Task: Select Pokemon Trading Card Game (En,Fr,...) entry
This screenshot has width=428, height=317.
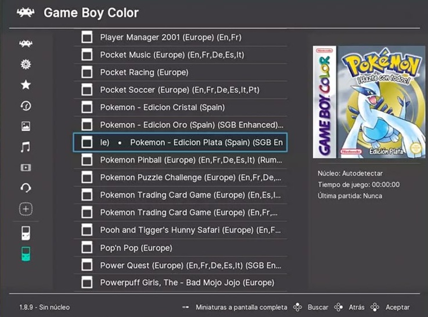Action: 181,212
